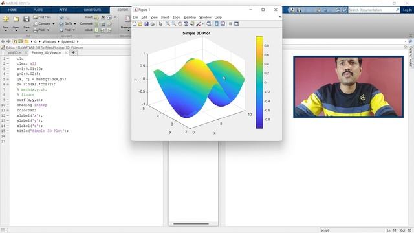Click Save Figure icon in figure toolbar

[146, 24]
